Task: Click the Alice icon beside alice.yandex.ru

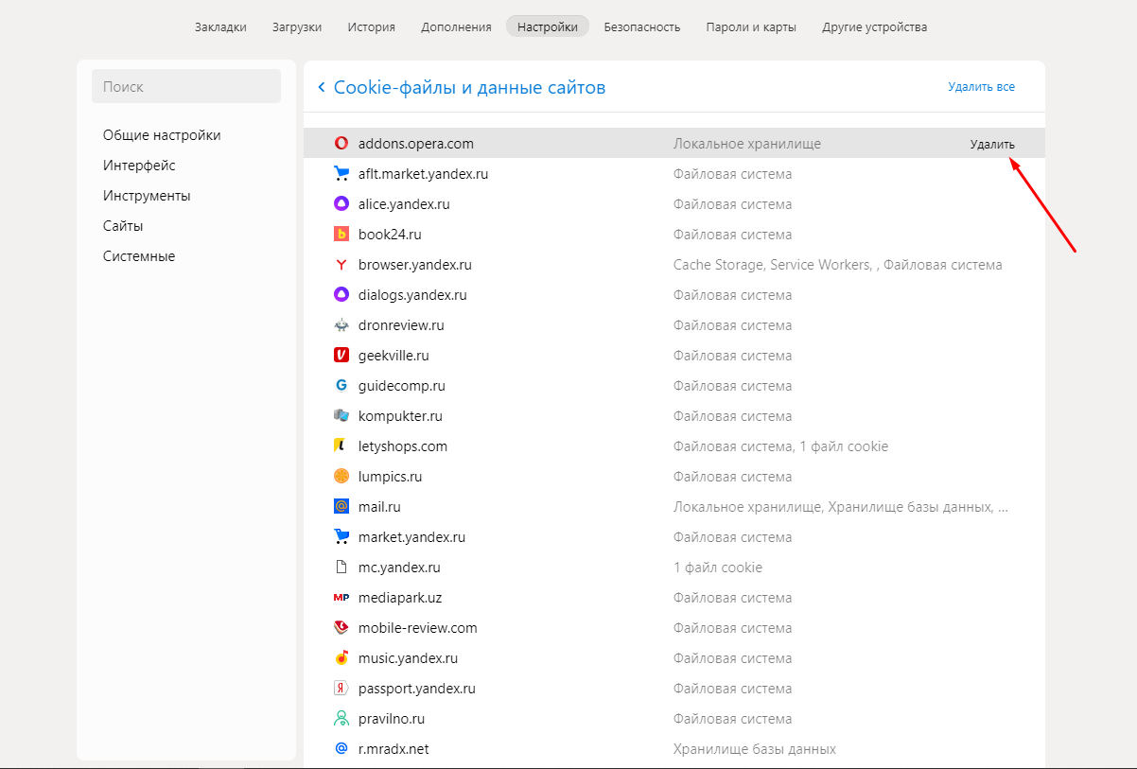Action: pyautogui.click(x=341, y=204)
